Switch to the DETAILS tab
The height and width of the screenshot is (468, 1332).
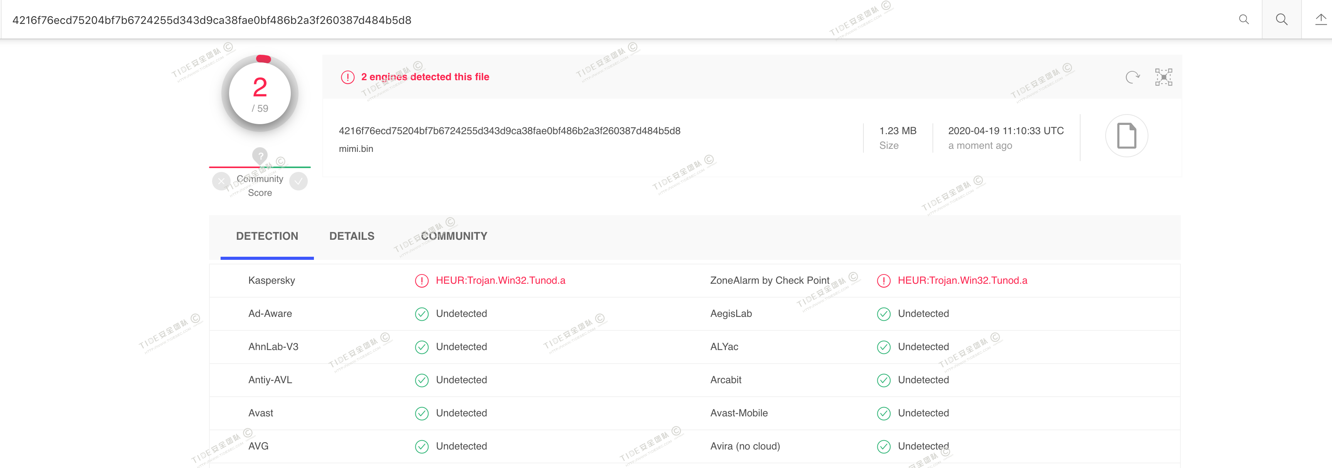point(352,236)
